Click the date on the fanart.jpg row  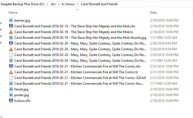point(164,89)
